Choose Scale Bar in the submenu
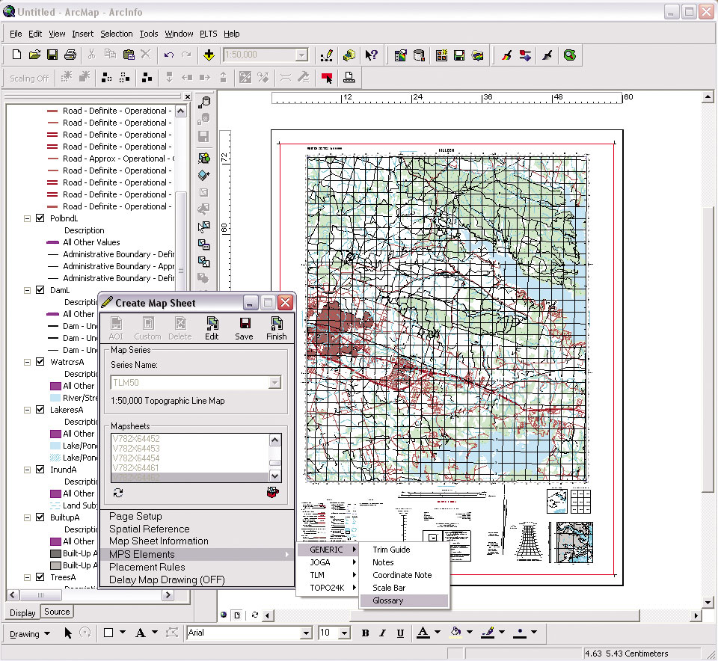This screenshot has width=718, height=661. click(404, 588)
